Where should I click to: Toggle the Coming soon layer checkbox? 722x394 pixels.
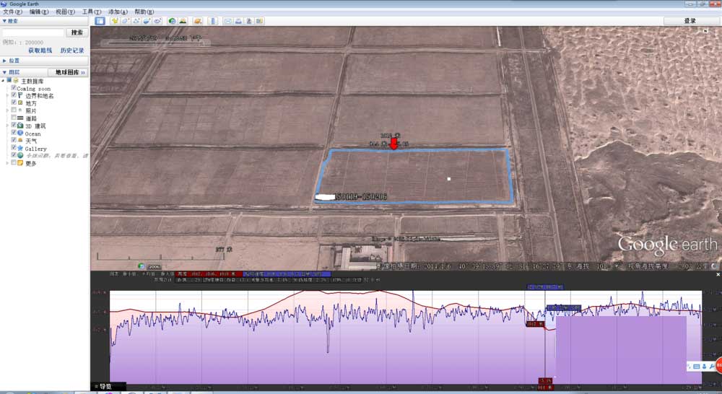pyautogui.click(x=13, y=87)
